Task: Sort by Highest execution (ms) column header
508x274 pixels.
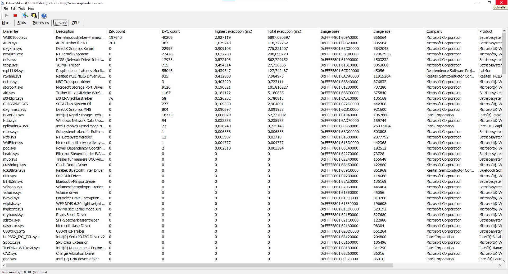Action: click(233, 31)
